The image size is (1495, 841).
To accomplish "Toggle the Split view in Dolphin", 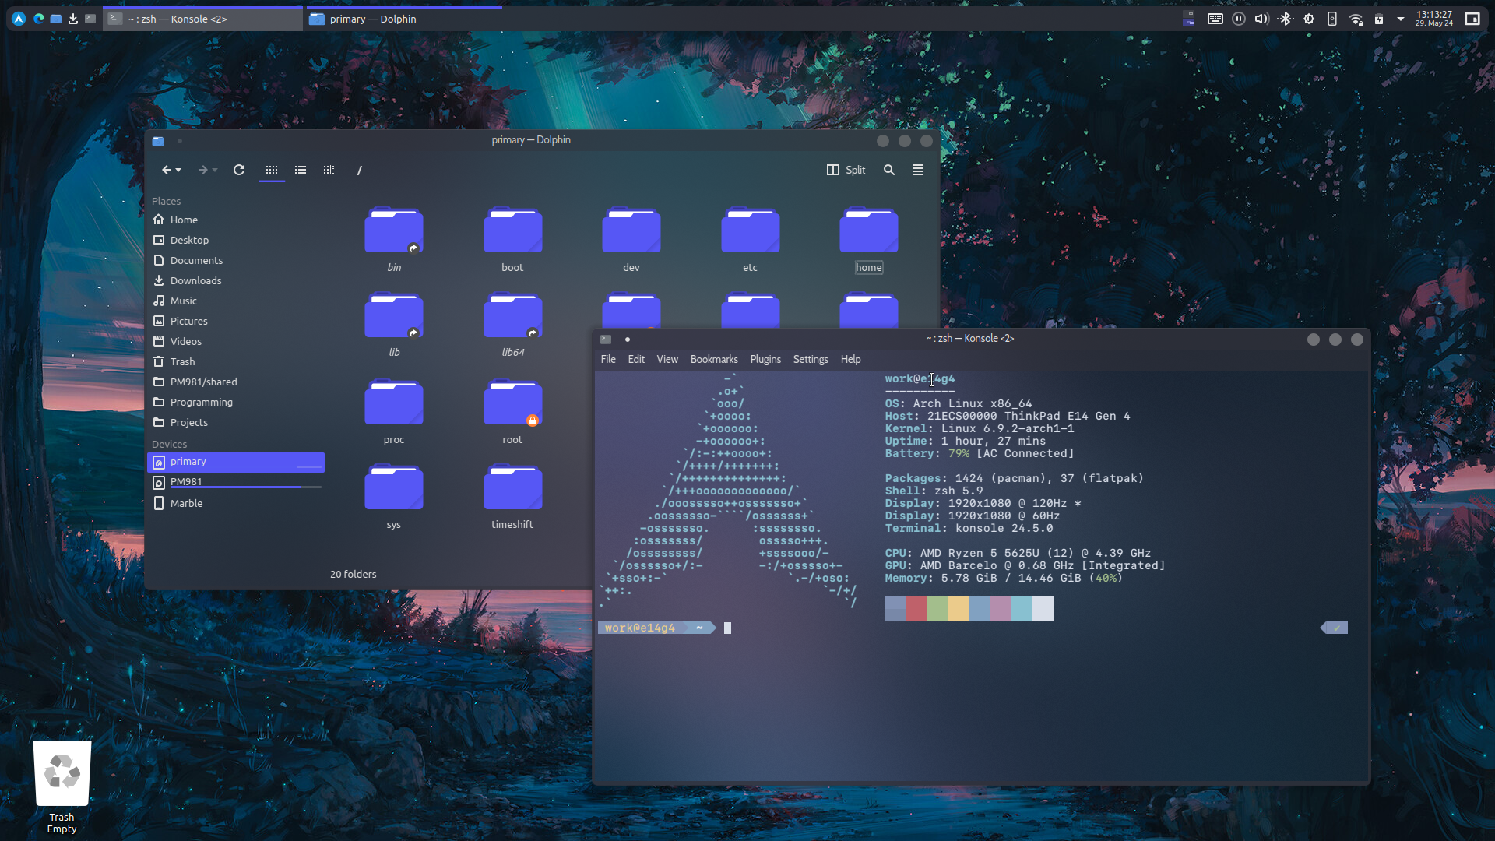I will click(x=846, y=170).
